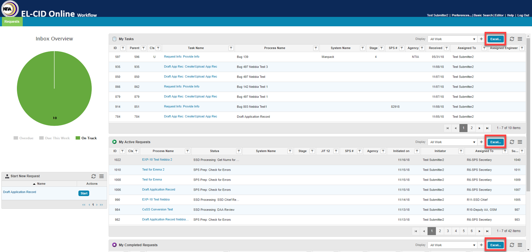532x252 pixels.
Task: Click the plus icon in My Active Requests
Action: [481, 142]
